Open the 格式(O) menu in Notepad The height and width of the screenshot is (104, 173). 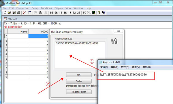pos(125,67)
